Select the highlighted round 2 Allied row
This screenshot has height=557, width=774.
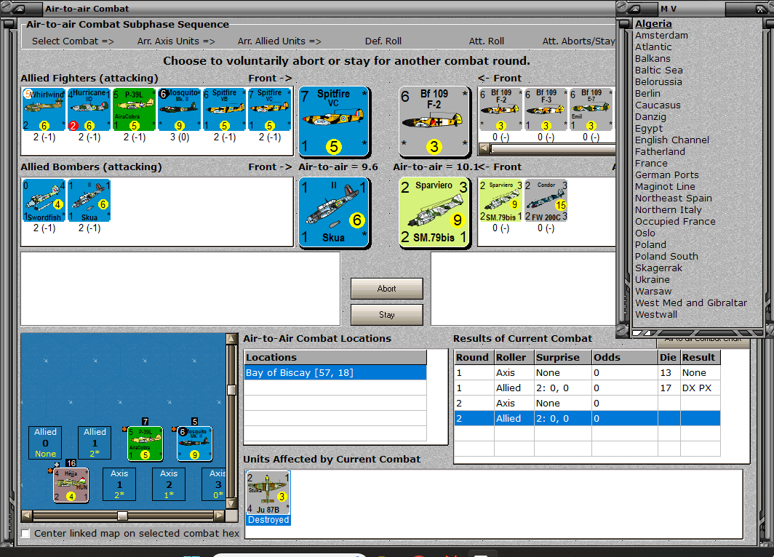pos(587,418)
